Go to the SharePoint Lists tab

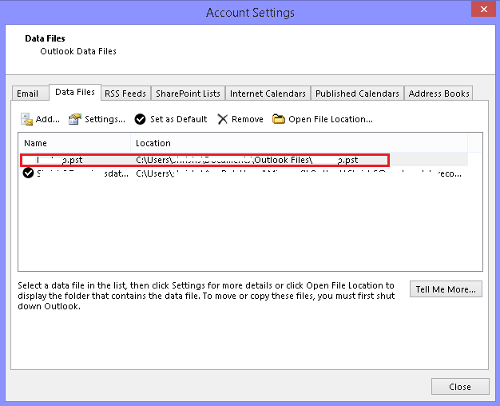point(188,94)
